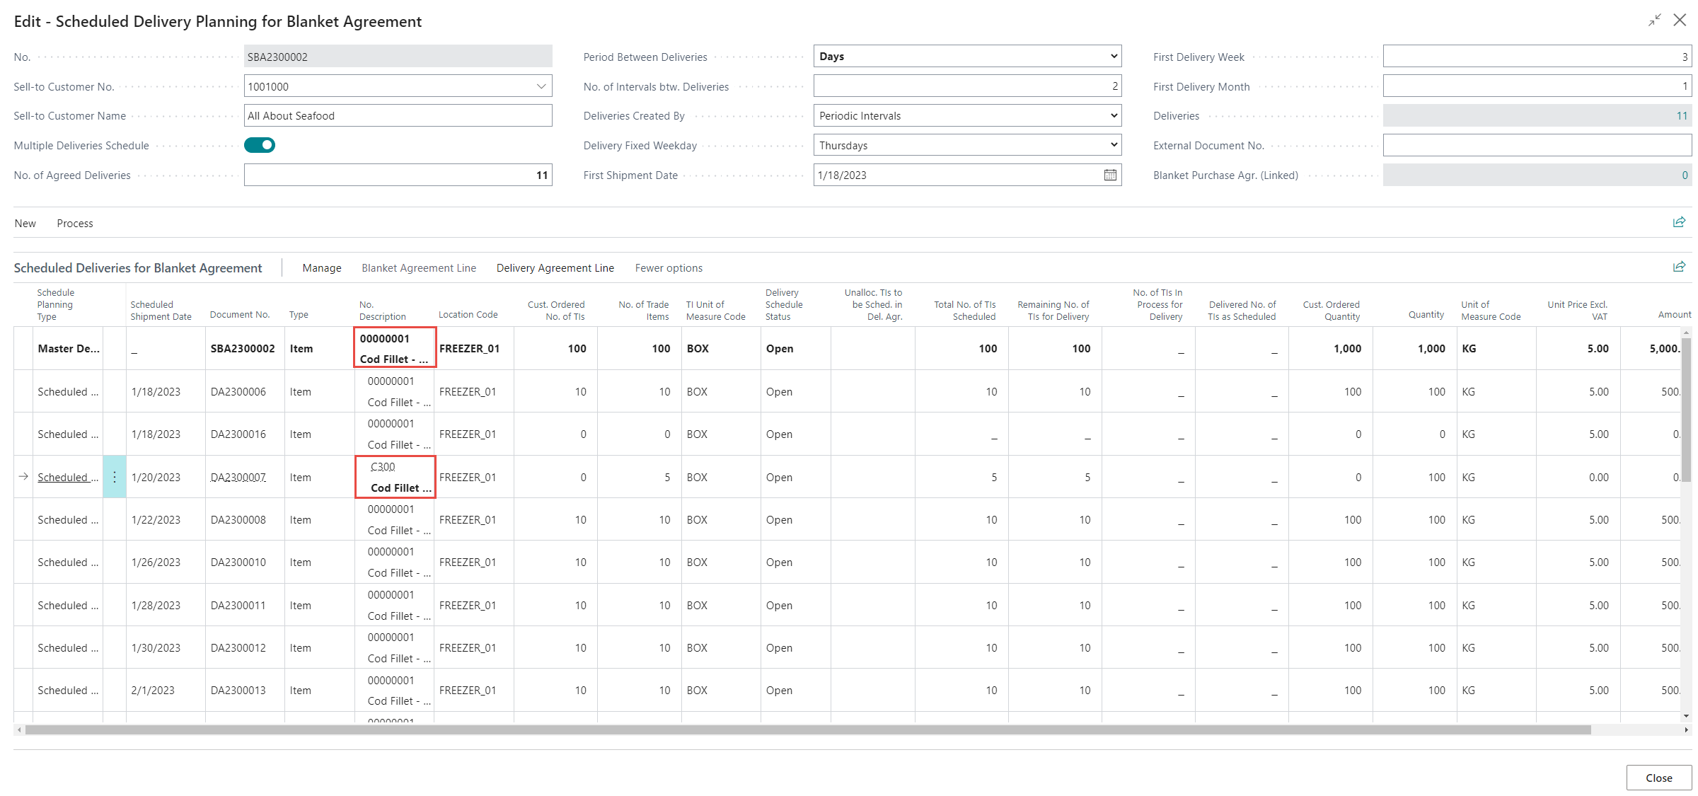This screenshot has width=1698, height=796.
Task: Click the horizontal scrollbar thumb
Action: pyautogui.click(x=807, y=729)
